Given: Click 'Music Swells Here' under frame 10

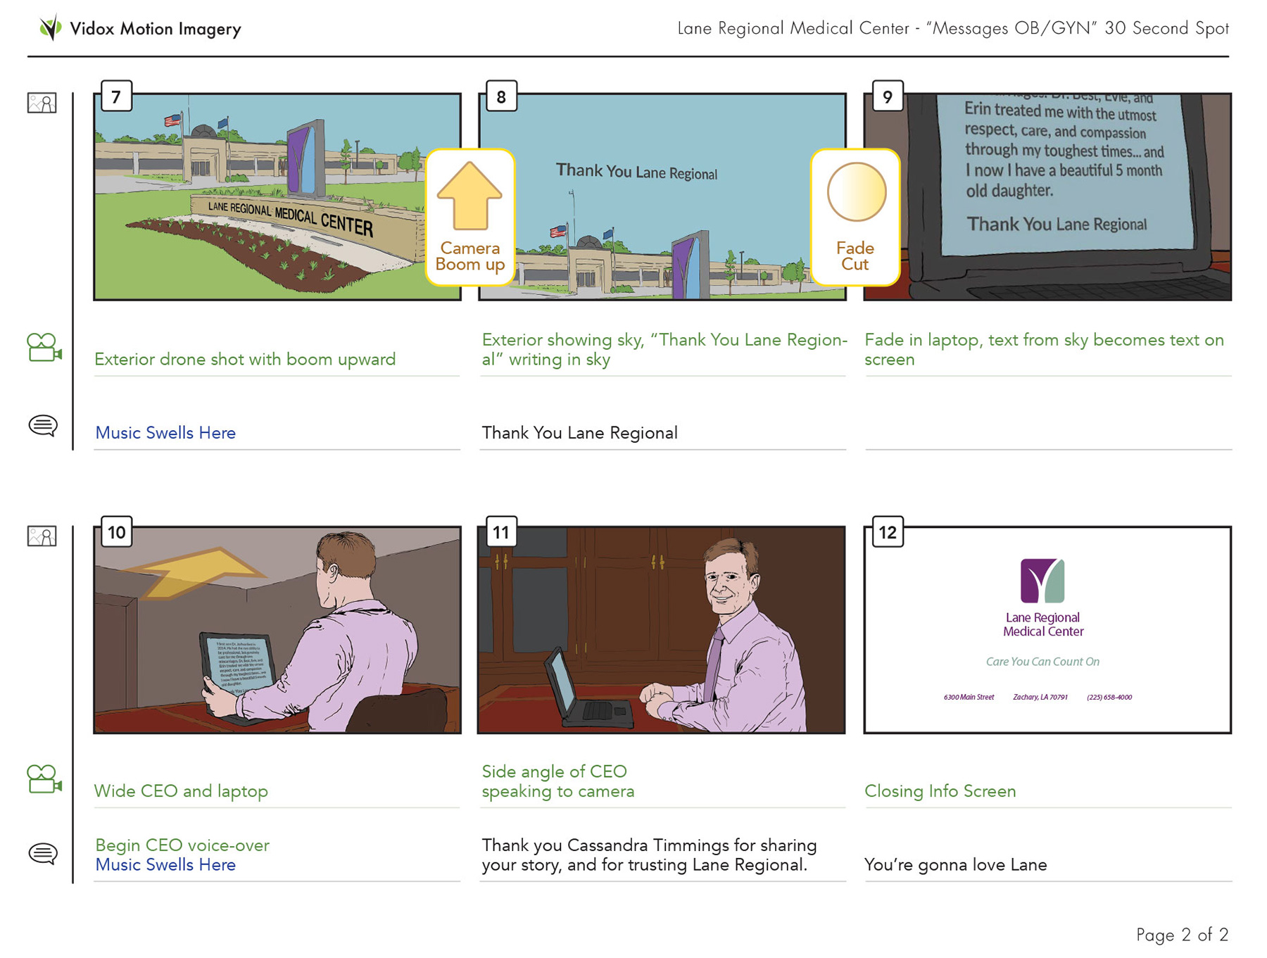Looking at the screenshot, I should [165, 864].
